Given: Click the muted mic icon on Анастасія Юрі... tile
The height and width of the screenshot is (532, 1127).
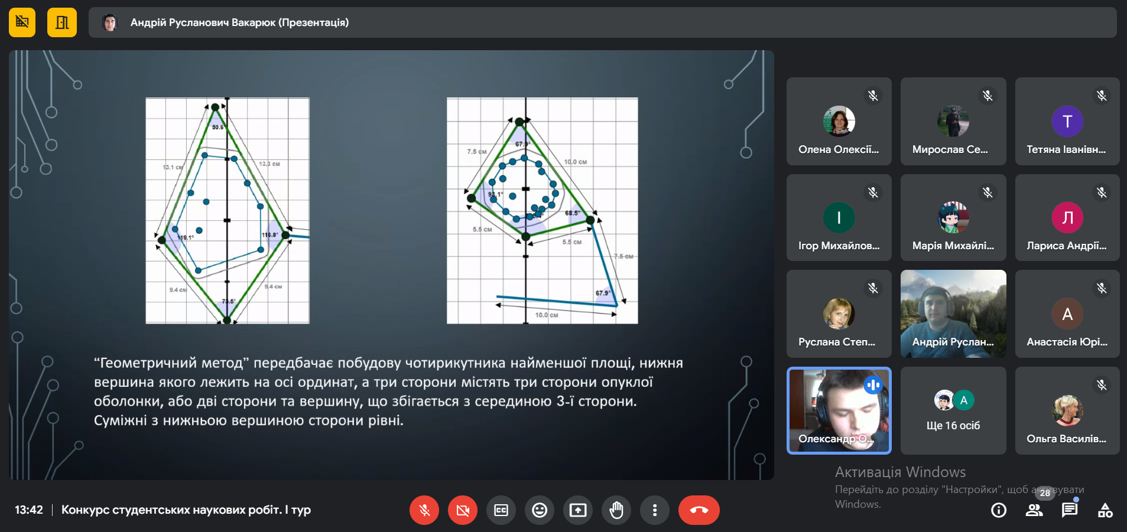Looking at the screenshot, I should click(1102, 288).
